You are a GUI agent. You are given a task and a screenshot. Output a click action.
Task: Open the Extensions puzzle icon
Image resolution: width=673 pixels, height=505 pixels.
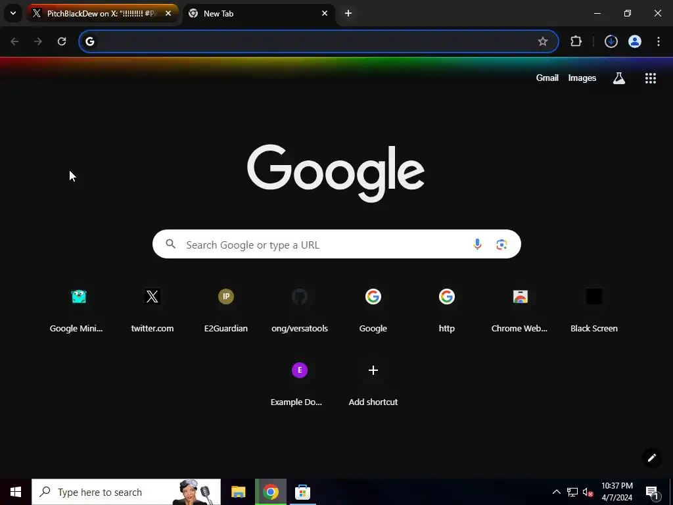tap(576, 41)
